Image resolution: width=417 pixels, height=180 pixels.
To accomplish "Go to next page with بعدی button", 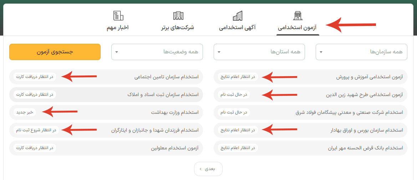I will click(208, 169).
